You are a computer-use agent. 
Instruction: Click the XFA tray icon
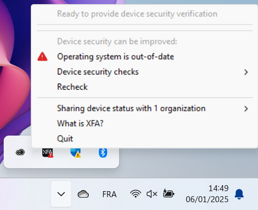click(47, 153)
